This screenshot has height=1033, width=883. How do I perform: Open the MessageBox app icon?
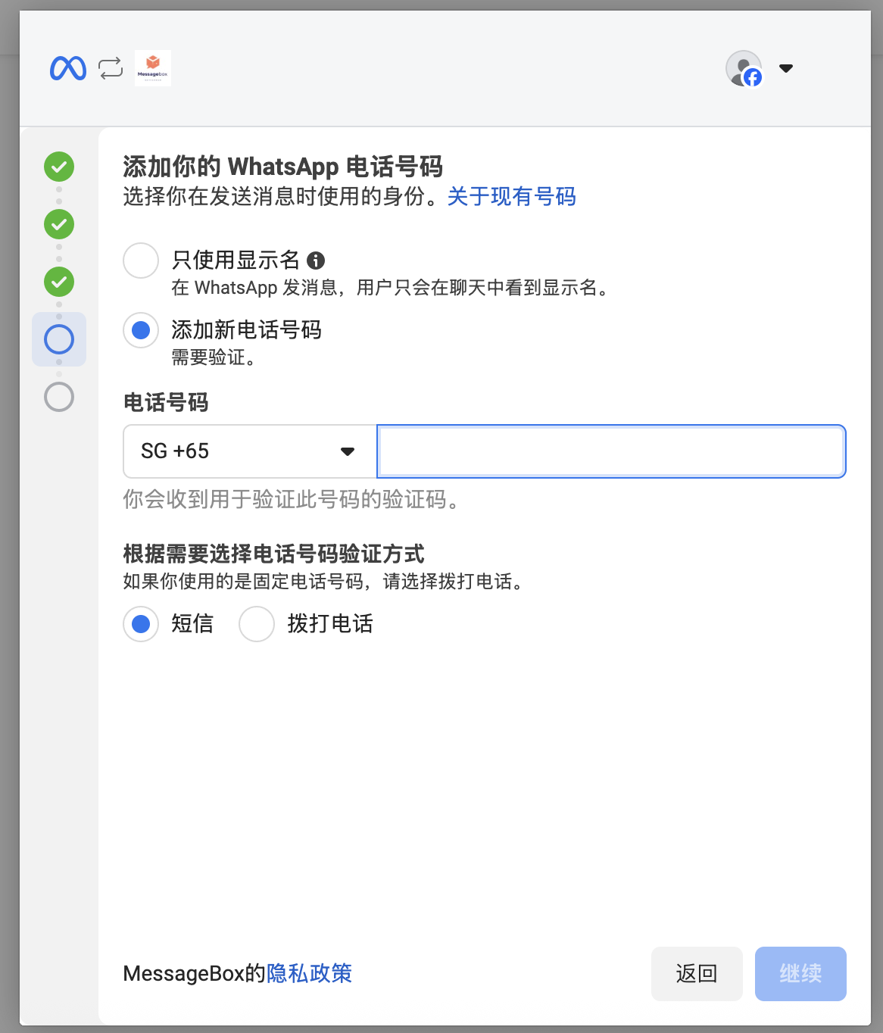pos(152,67)
